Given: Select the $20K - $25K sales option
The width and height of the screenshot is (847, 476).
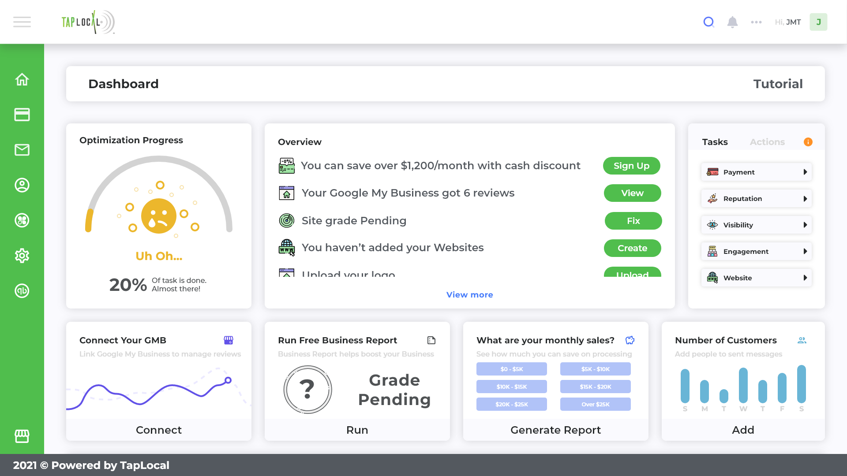Looking at the screenshot, I should tap(512, 404).
